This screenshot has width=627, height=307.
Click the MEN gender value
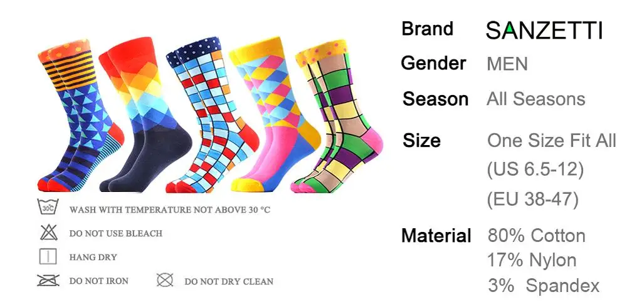(x=507, y=64)
